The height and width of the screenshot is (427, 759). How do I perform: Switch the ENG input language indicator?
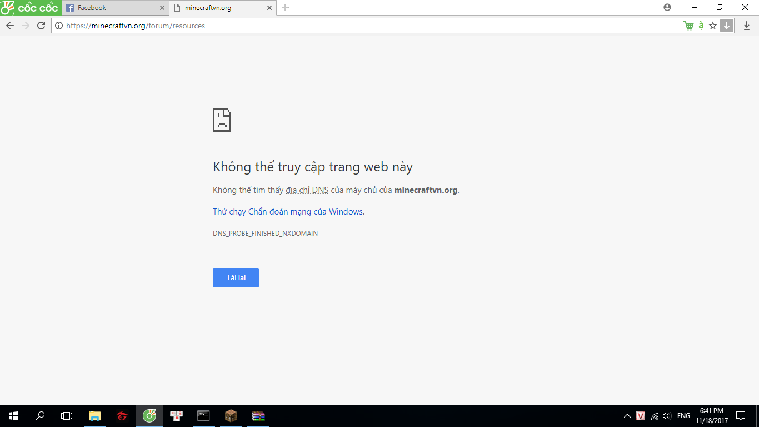coord(683,416)
